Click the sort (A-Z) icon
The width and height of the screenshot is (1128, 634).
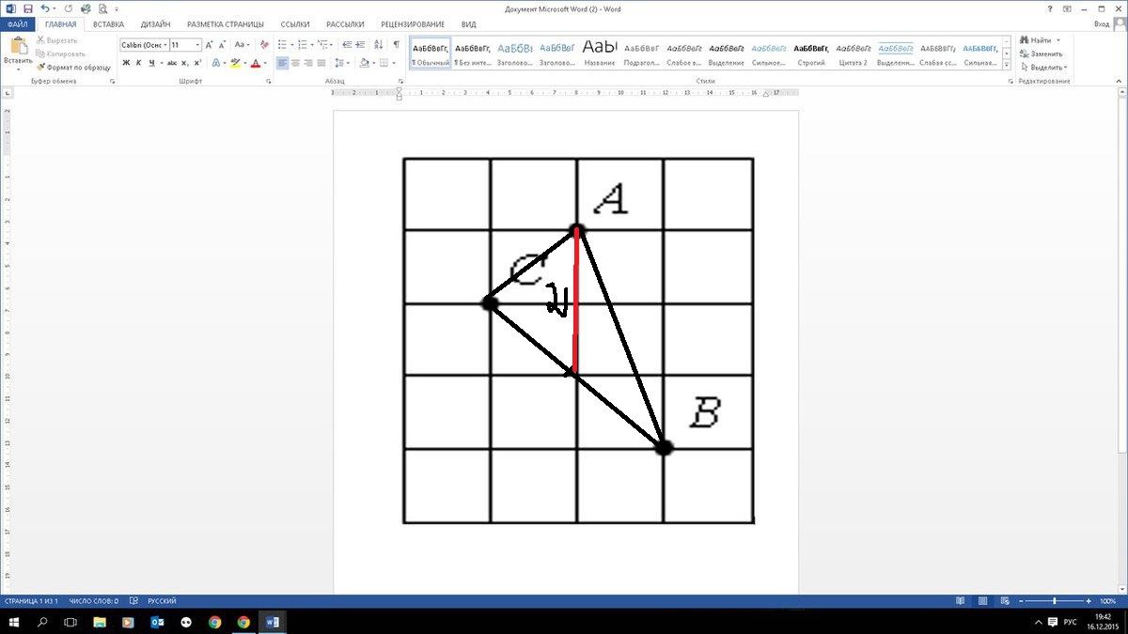click(x=379, y=44)
